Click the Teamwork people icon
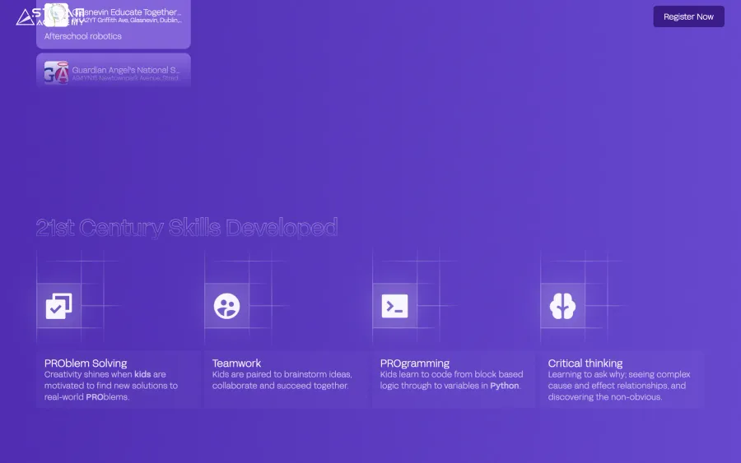The image size is (741, 463). (x=227, y=306)
